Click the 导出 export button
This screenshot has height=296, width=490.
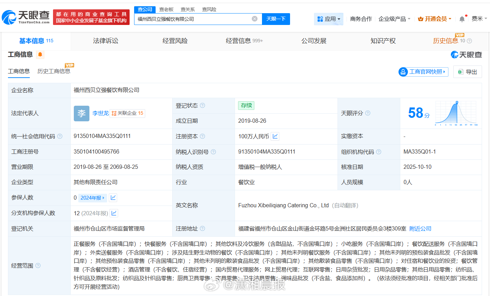click(467, 72)
